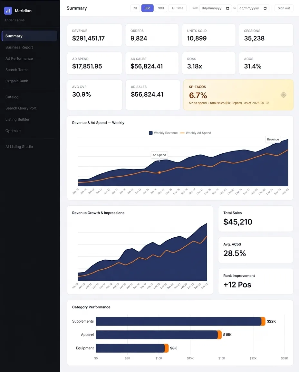Click the Apparel category bar

tap(159, 335)
